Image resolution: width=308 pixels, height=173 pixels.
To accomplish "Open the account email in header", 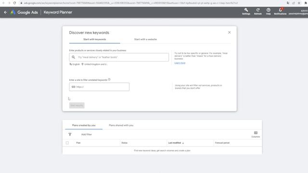I will pyautogui.click(x=298, y=14).
